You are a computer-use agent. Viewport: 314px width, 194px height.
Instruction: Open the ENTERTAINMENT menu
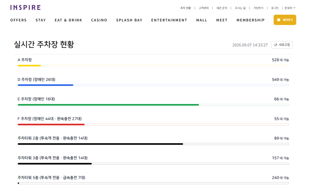point(169,20)
